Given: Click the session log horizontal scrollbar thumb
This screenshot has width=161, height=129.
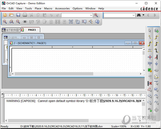Looking at the screenshot, I should tap(48, 121).
